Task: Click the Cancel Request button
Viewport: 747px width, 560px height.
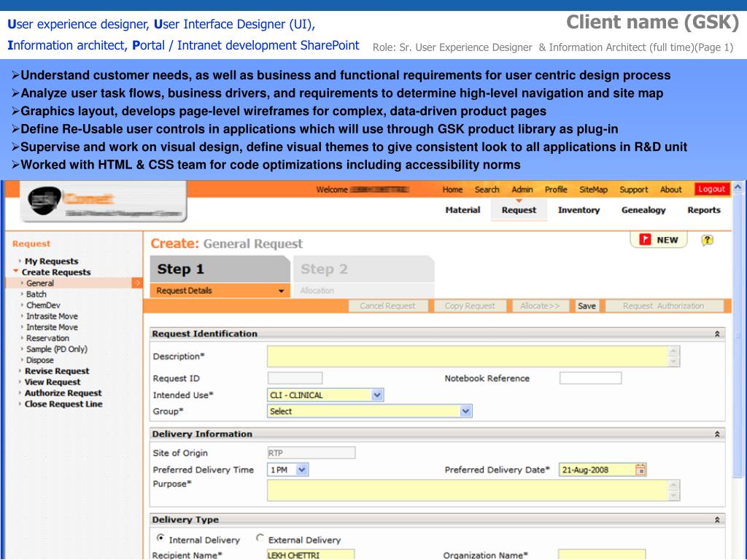Action: pos(388,306)
